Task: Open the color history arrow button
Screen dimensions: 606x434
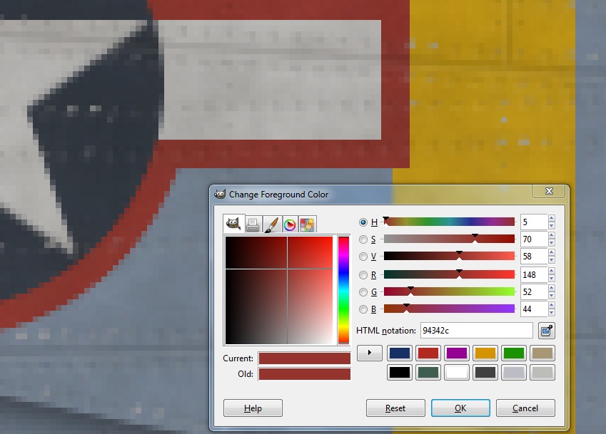Action: [370, 353]
